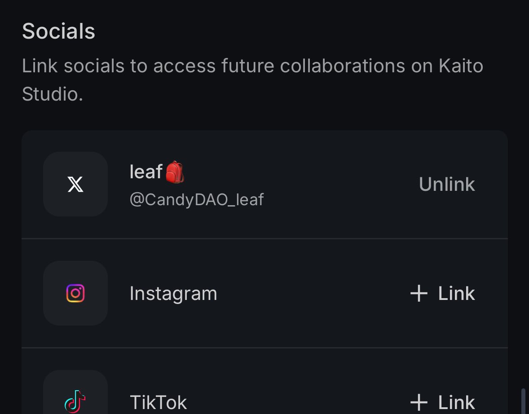Click the X (Twitter) logo icon
The image size is (529, 414).
[x=75, y=184]
